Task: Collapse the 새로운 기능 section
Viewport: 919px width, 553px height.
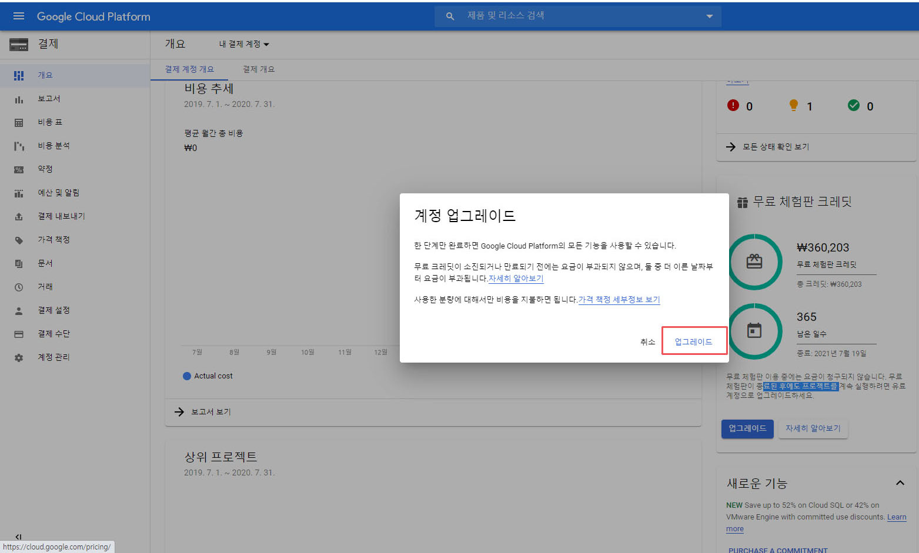Action: click(x=900, y=483)
